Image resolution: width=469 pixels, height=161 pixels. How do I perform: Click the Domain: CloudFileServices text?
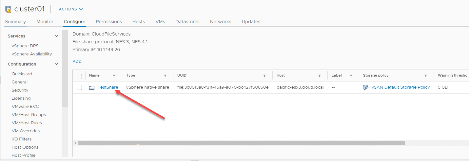(102, 34)
